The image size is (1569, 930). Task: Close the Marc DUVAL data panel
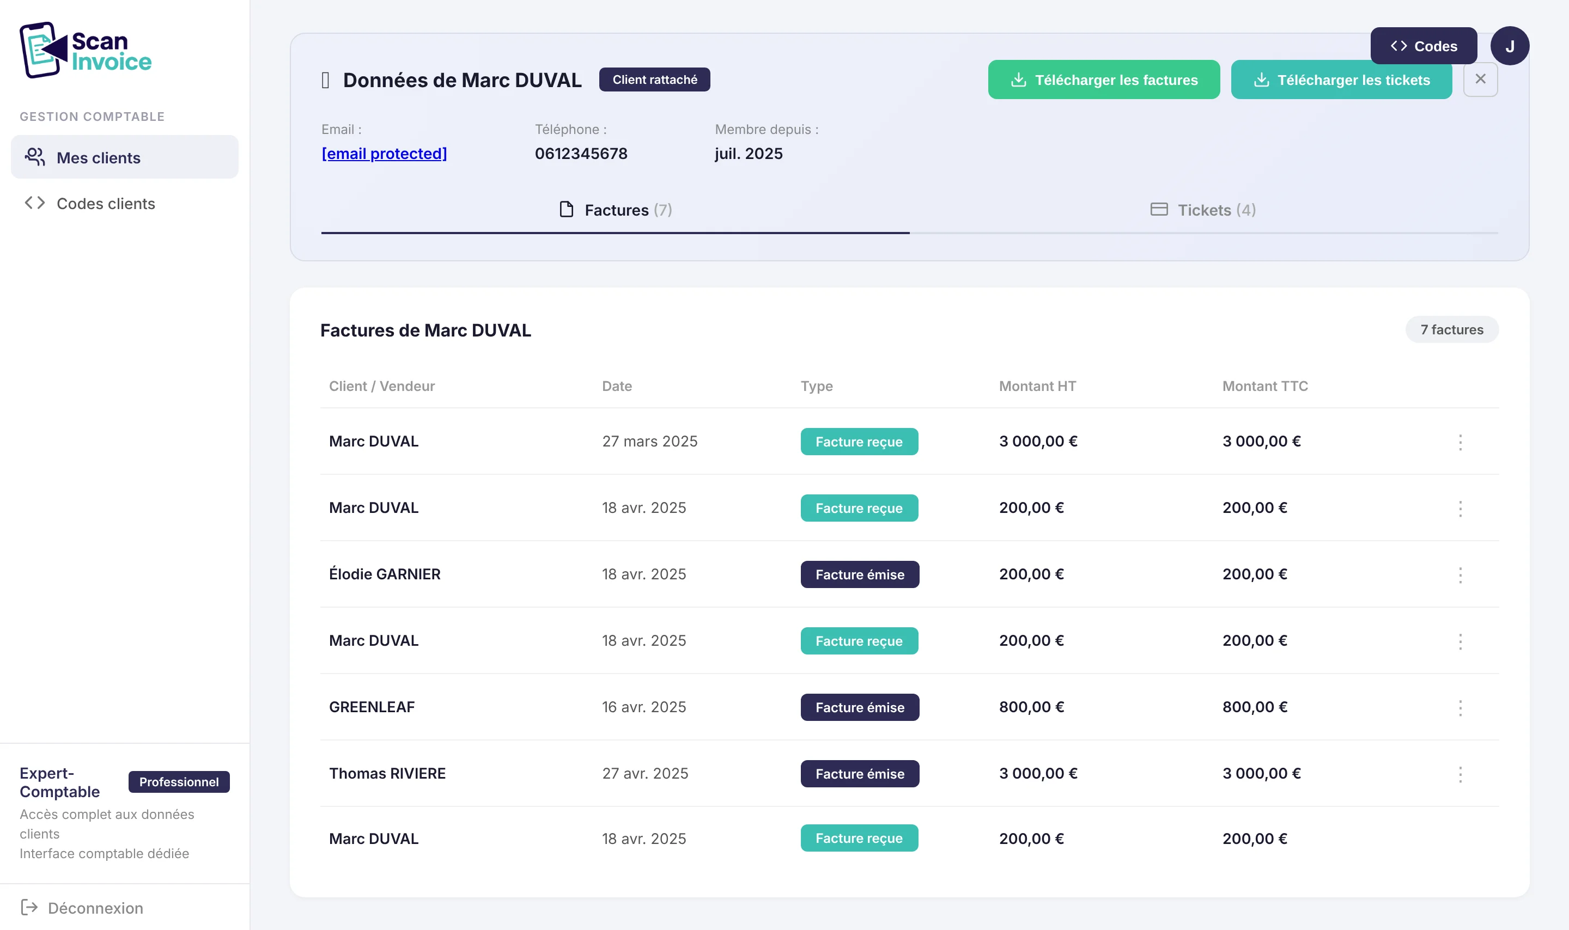1481,78
